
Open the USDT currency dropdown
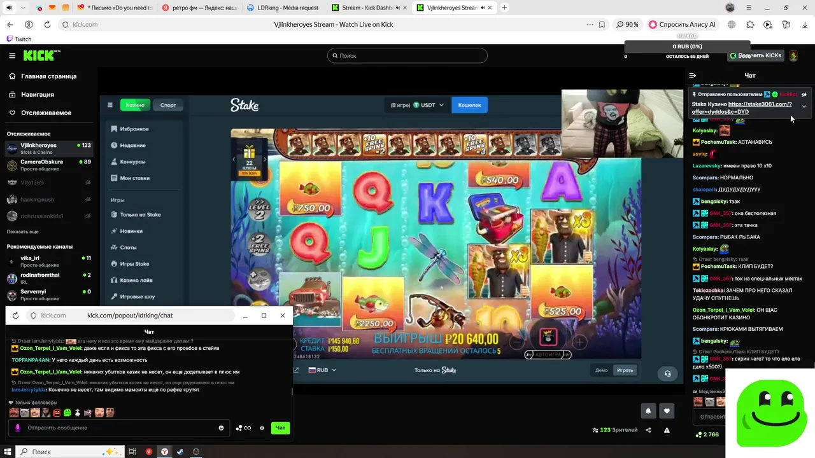(427, 105)
